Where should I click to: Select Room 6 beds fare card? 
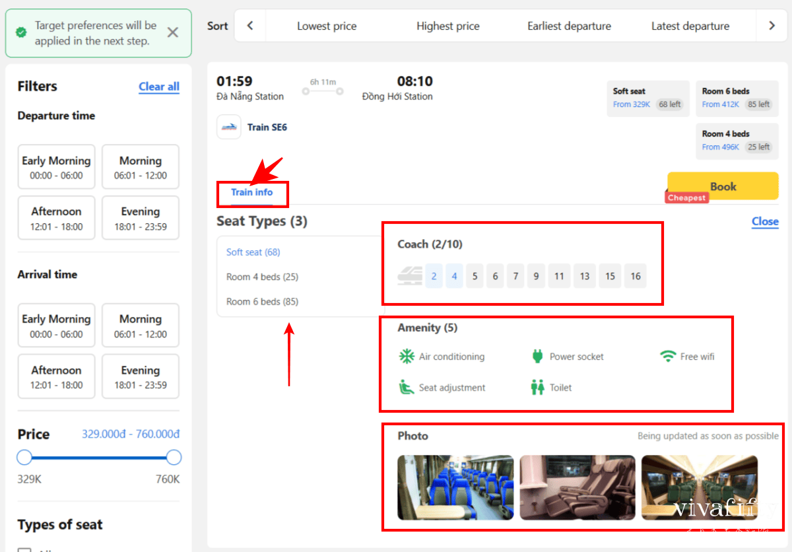coord(737,98)
